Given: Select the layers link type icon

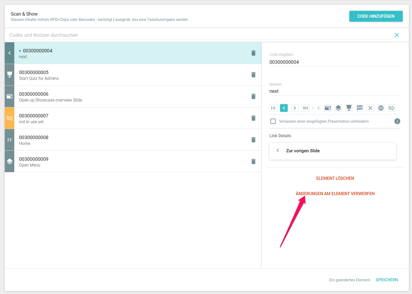Looking at the screenshot, I should click(338, 108).
